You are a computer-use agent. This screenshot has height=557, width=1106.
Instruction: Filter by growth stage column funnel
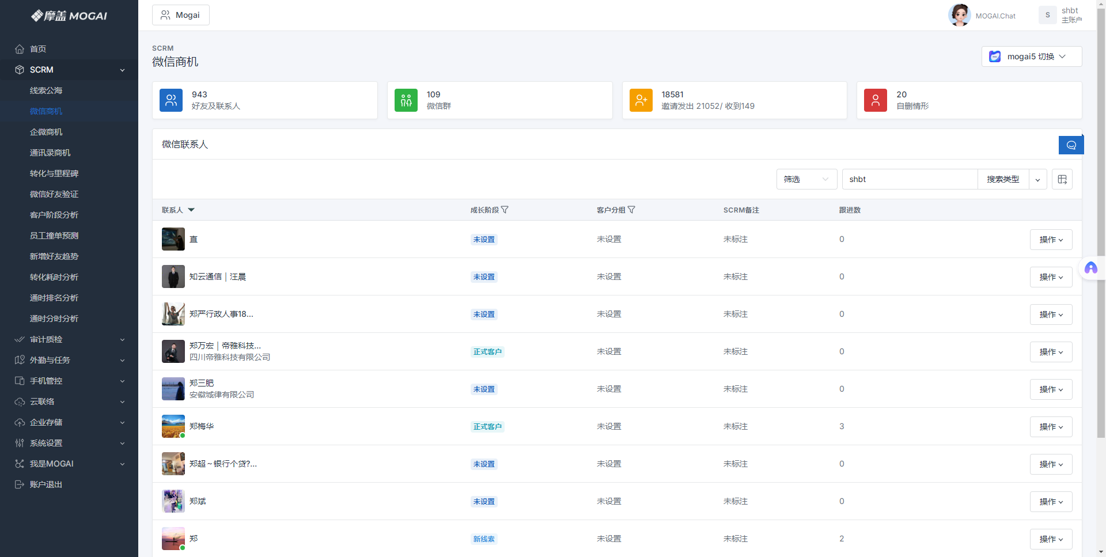tap(505, 210)
